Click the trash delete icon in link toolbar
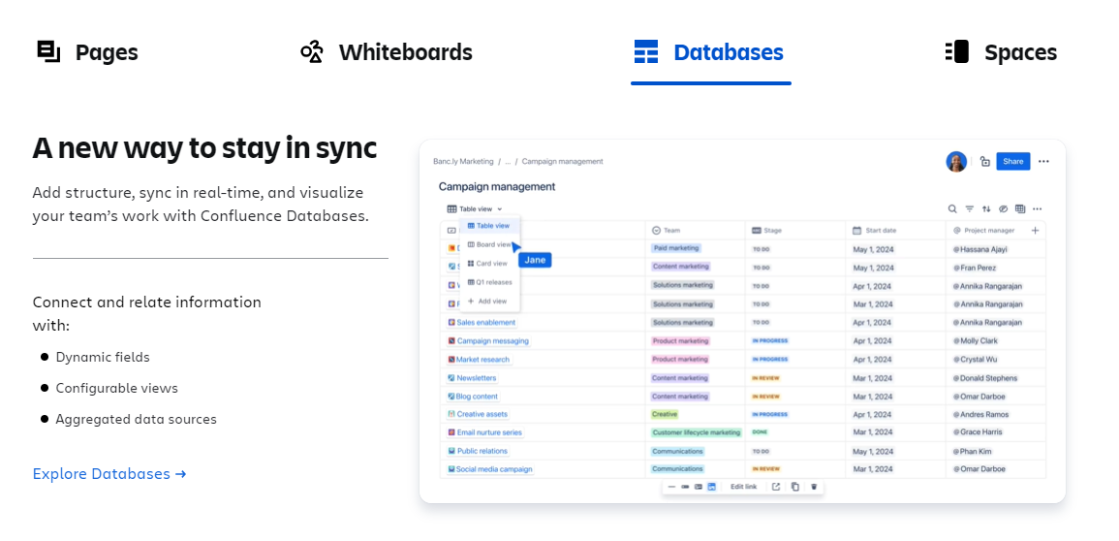Image resolution: width=1119 pixels, height=541 pixels. point(814,487)
